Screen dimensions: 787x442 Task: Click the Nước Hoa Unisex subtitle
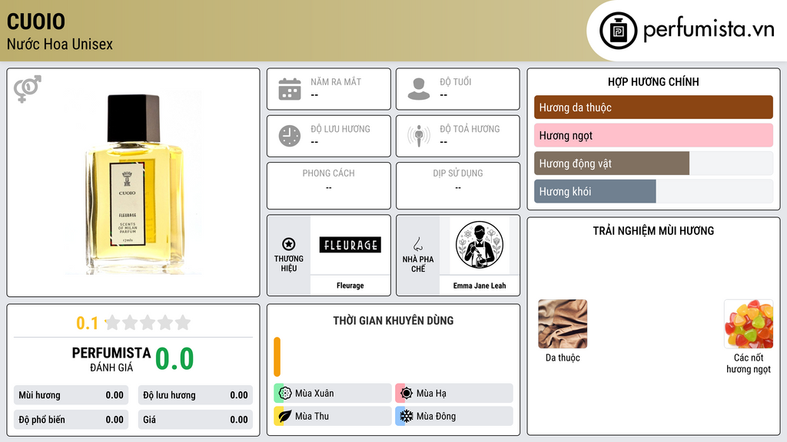(x=60, y=44)
